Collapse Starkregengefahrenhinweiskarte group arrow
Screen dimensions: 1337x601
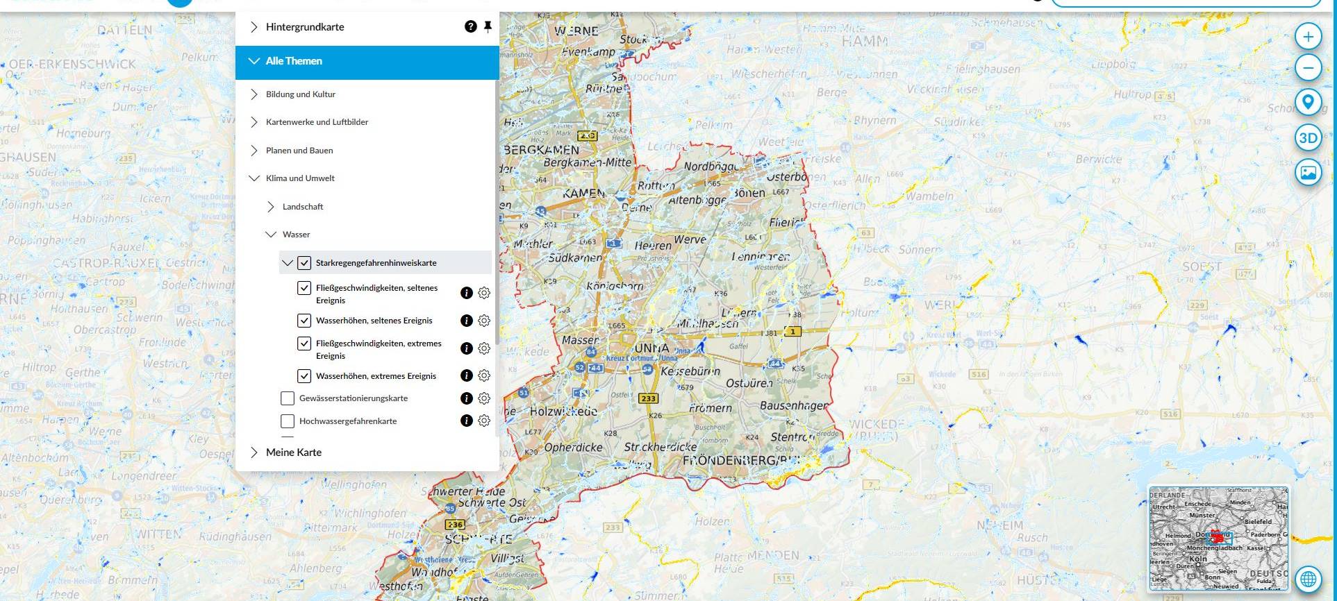[288, 263]
